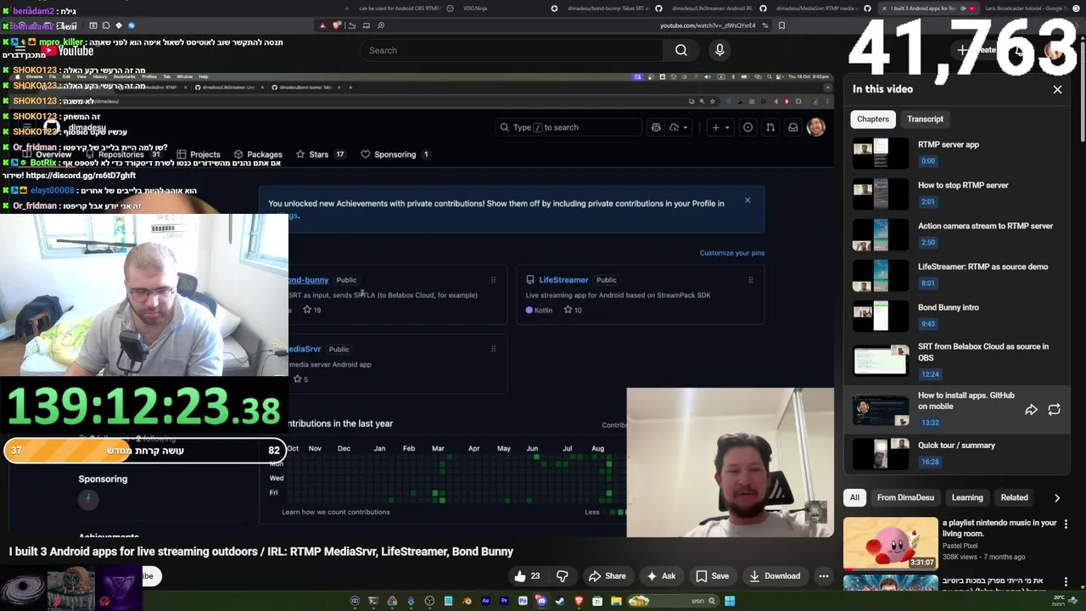This screenshot has width=1086, height=611.
Task: Select the From DimaDesu filter chip
Action: (905, 498)
